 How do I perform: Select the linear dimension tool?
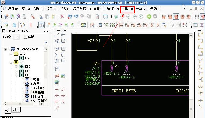[x=56, y=90]
